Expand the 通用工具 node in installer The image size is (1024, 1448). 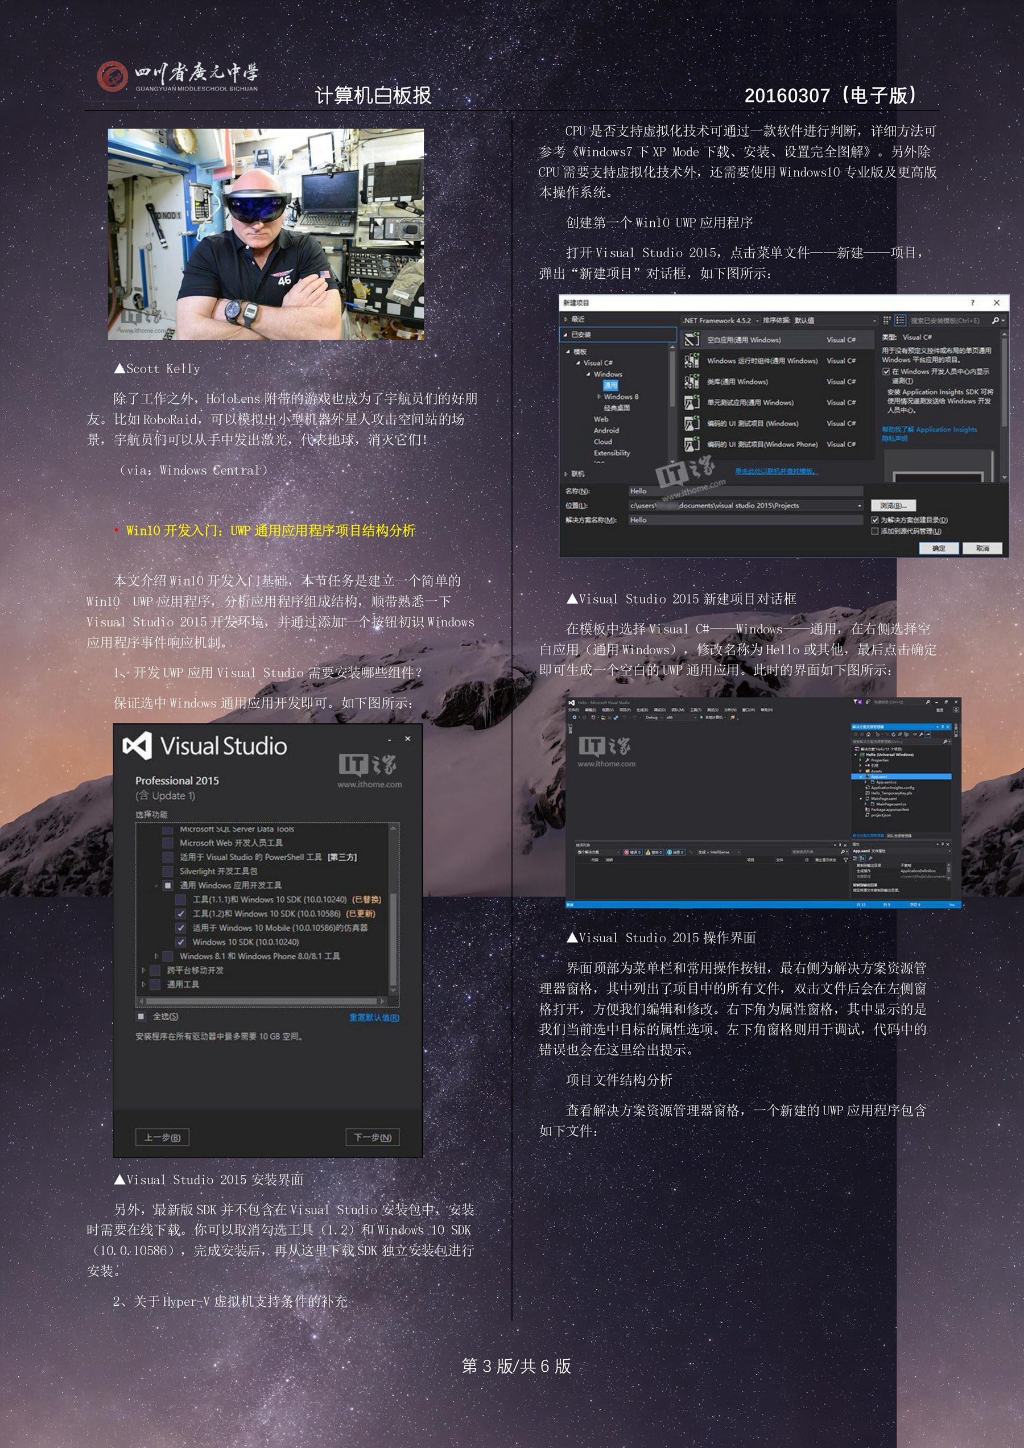coord(144,984)
